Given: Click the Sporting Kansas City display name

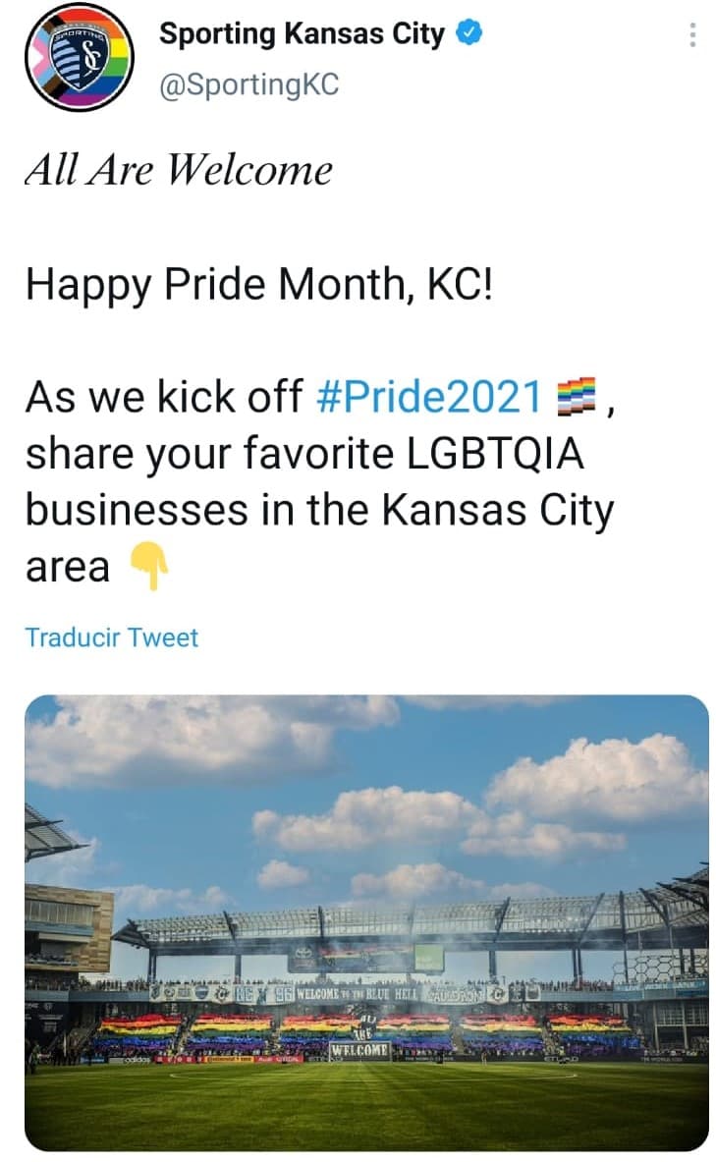Looking at the screenshot, I should tap(306, 32).
